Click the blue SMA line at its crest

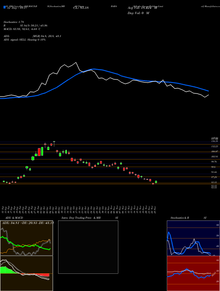click(94, 69)
